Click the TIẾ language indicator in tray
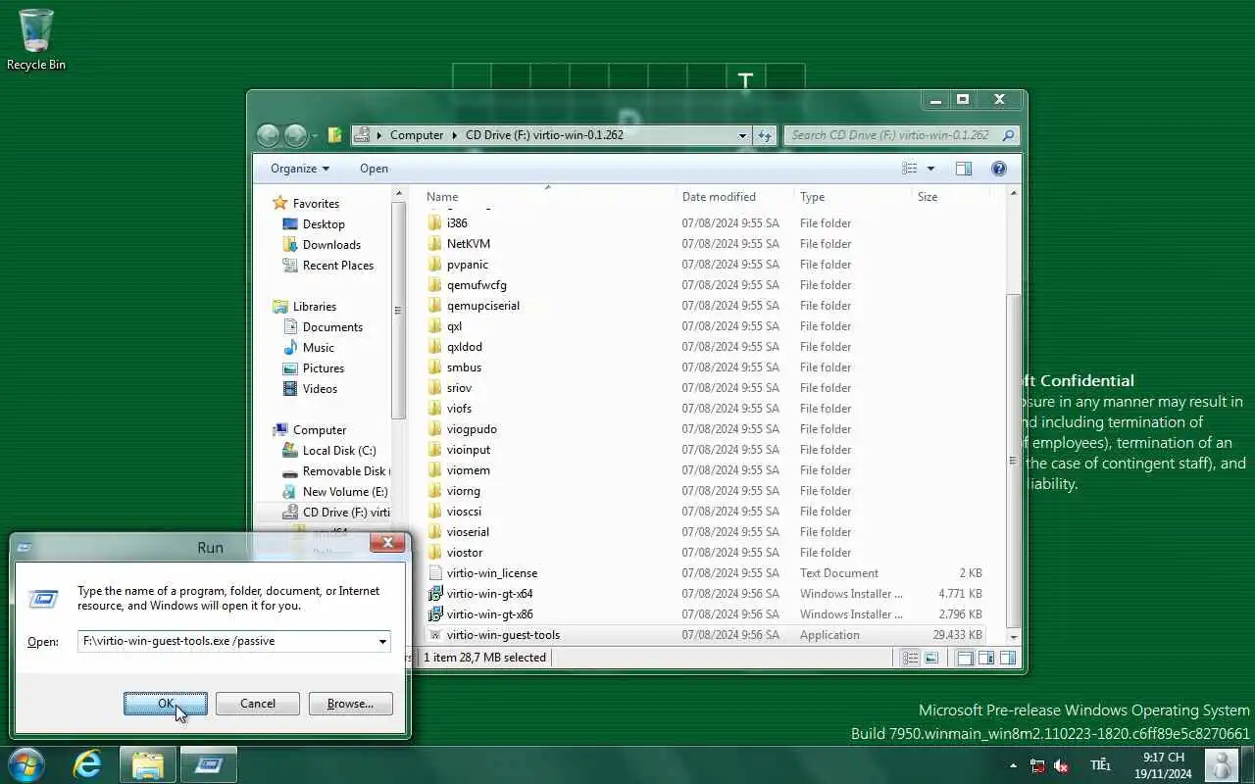1255x784 pixels. (x=1100, y=765)
